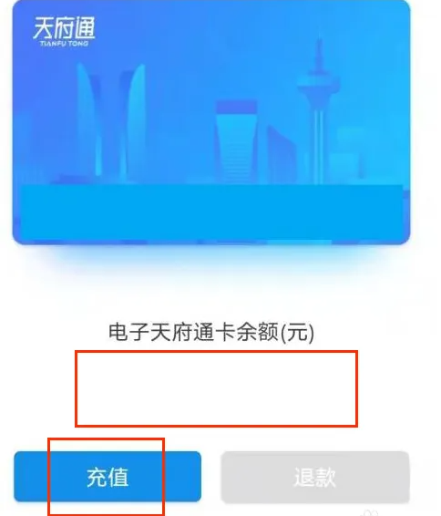Click the 充 character on recharge button

coord(97,477)
